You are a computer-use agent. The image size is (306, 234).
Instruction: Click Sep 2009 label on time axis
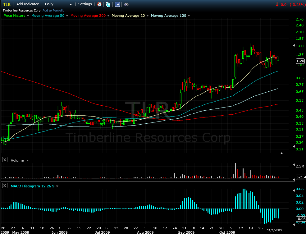186,232
